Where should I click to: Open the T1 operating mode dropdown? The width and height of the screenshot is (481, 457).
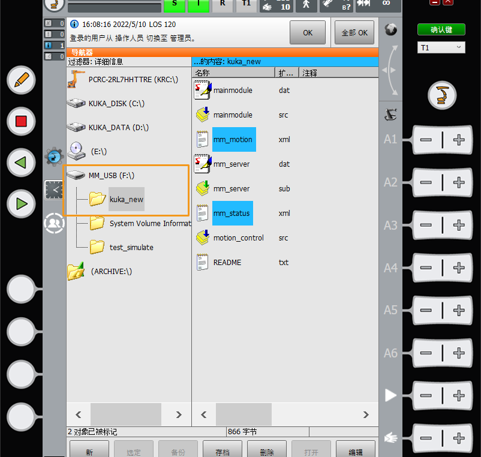[441, 47]
